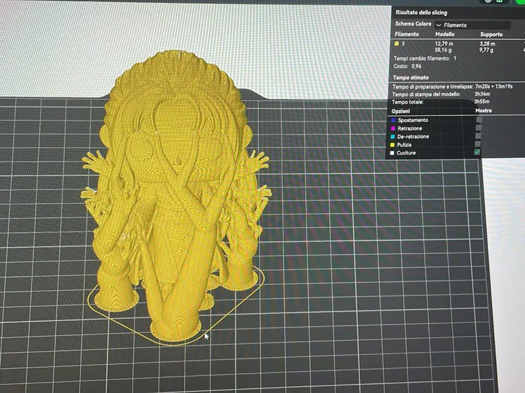Click the Retrazione option label
The height and width of the screenshot is (393, 525).
[x=409, y=128]
